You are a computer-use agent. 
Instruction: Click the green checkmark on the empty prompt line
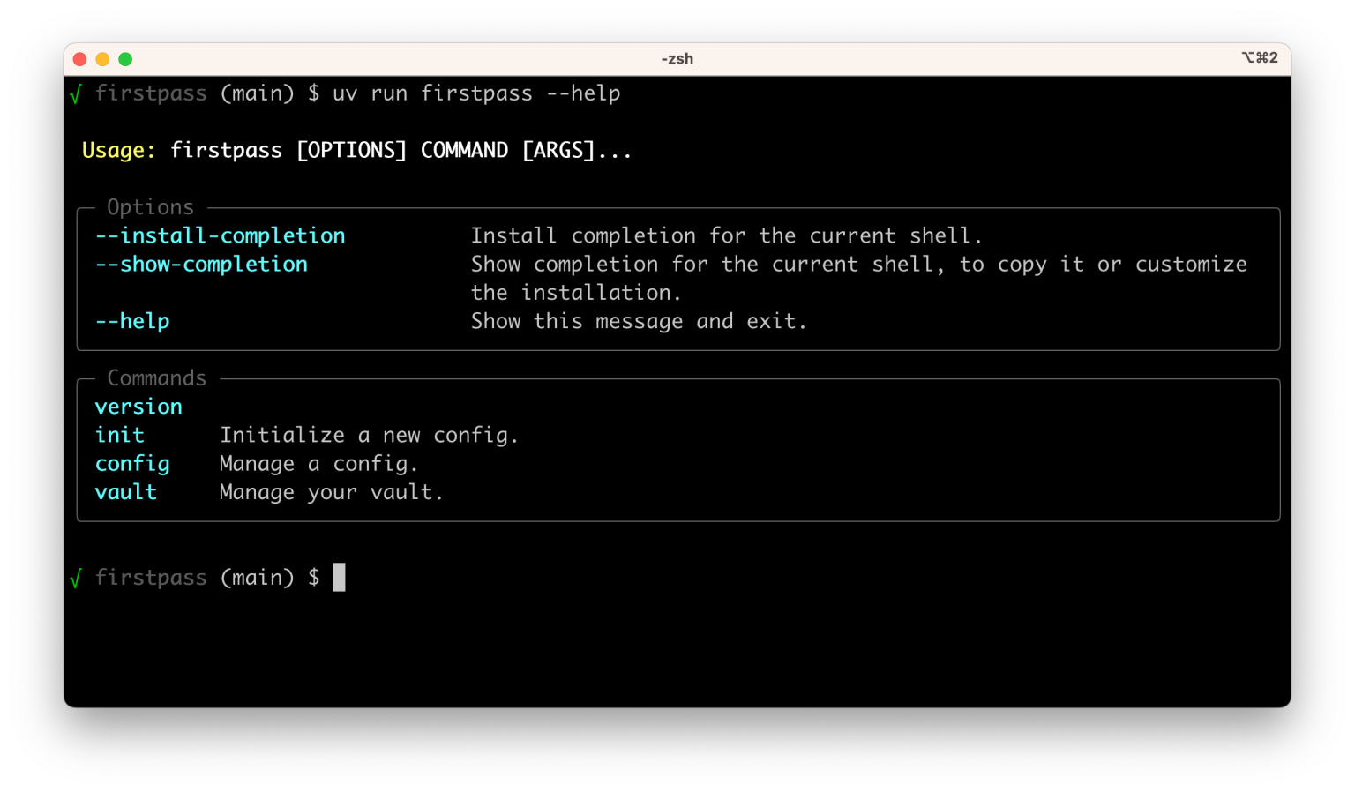point(75,579)
